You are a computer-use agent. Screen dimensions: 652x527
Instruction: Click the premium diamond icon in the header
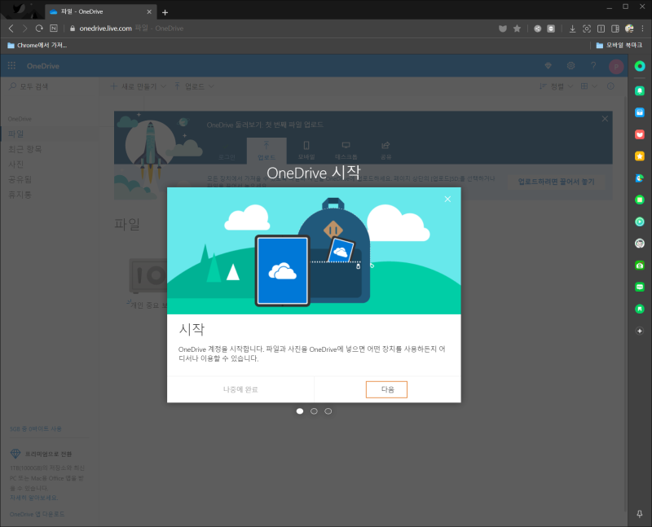tap(548, 66)
